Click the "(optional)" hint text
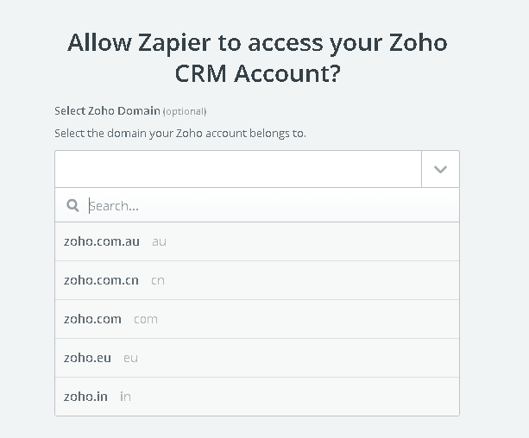 pos(185,111)
